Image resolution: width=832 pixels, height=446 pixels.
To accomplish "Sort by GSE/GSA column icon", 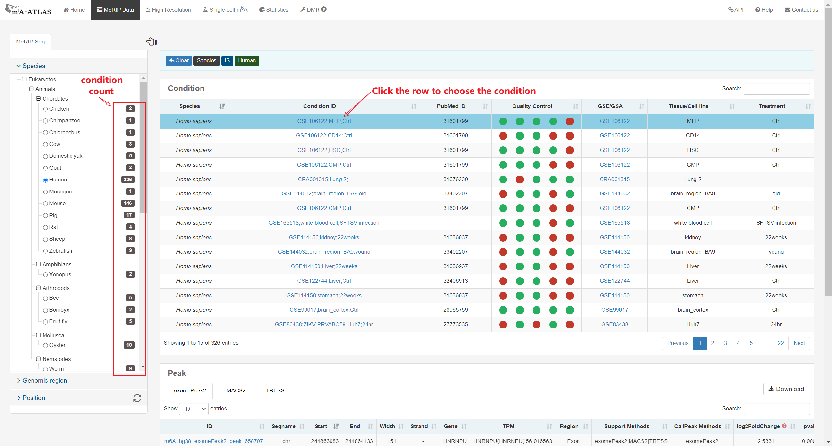I will (x=642, y=106).
